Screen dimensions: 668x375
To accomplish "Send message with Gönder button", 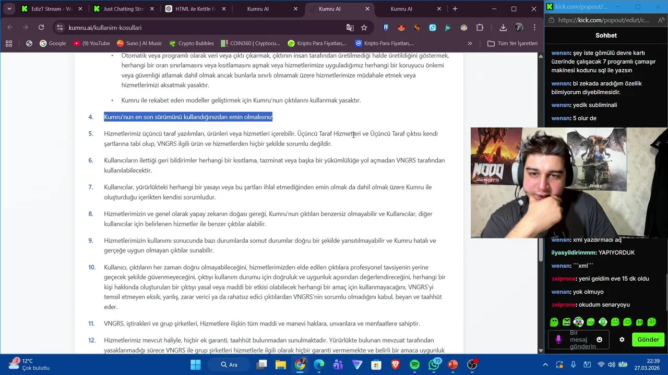I will 648,340.
